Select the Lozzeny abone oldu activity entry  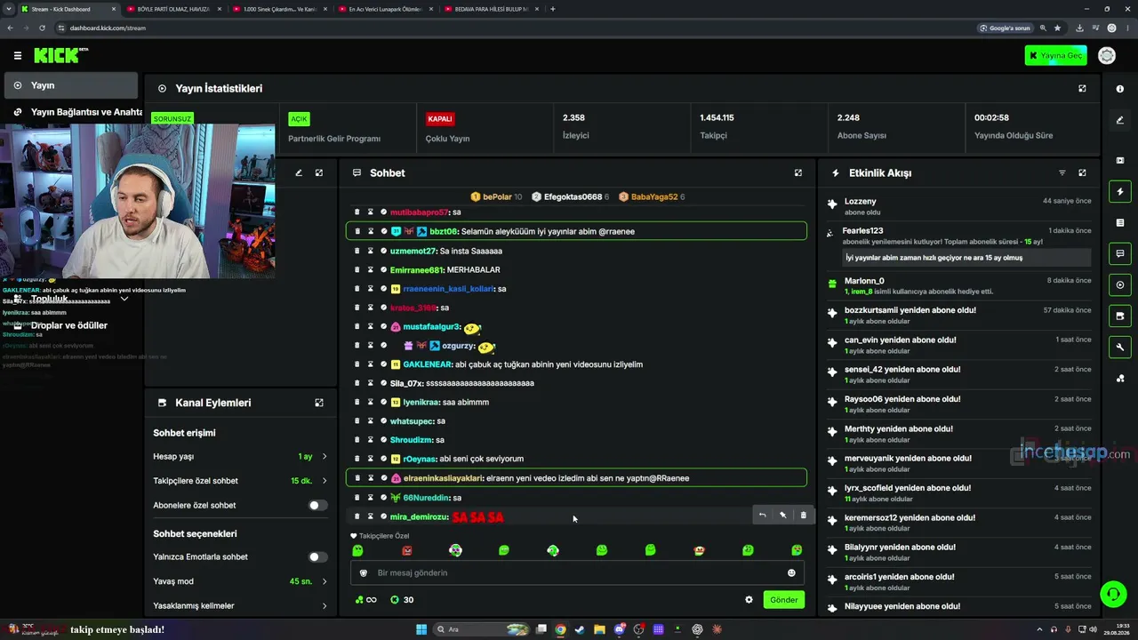(958, 206)
